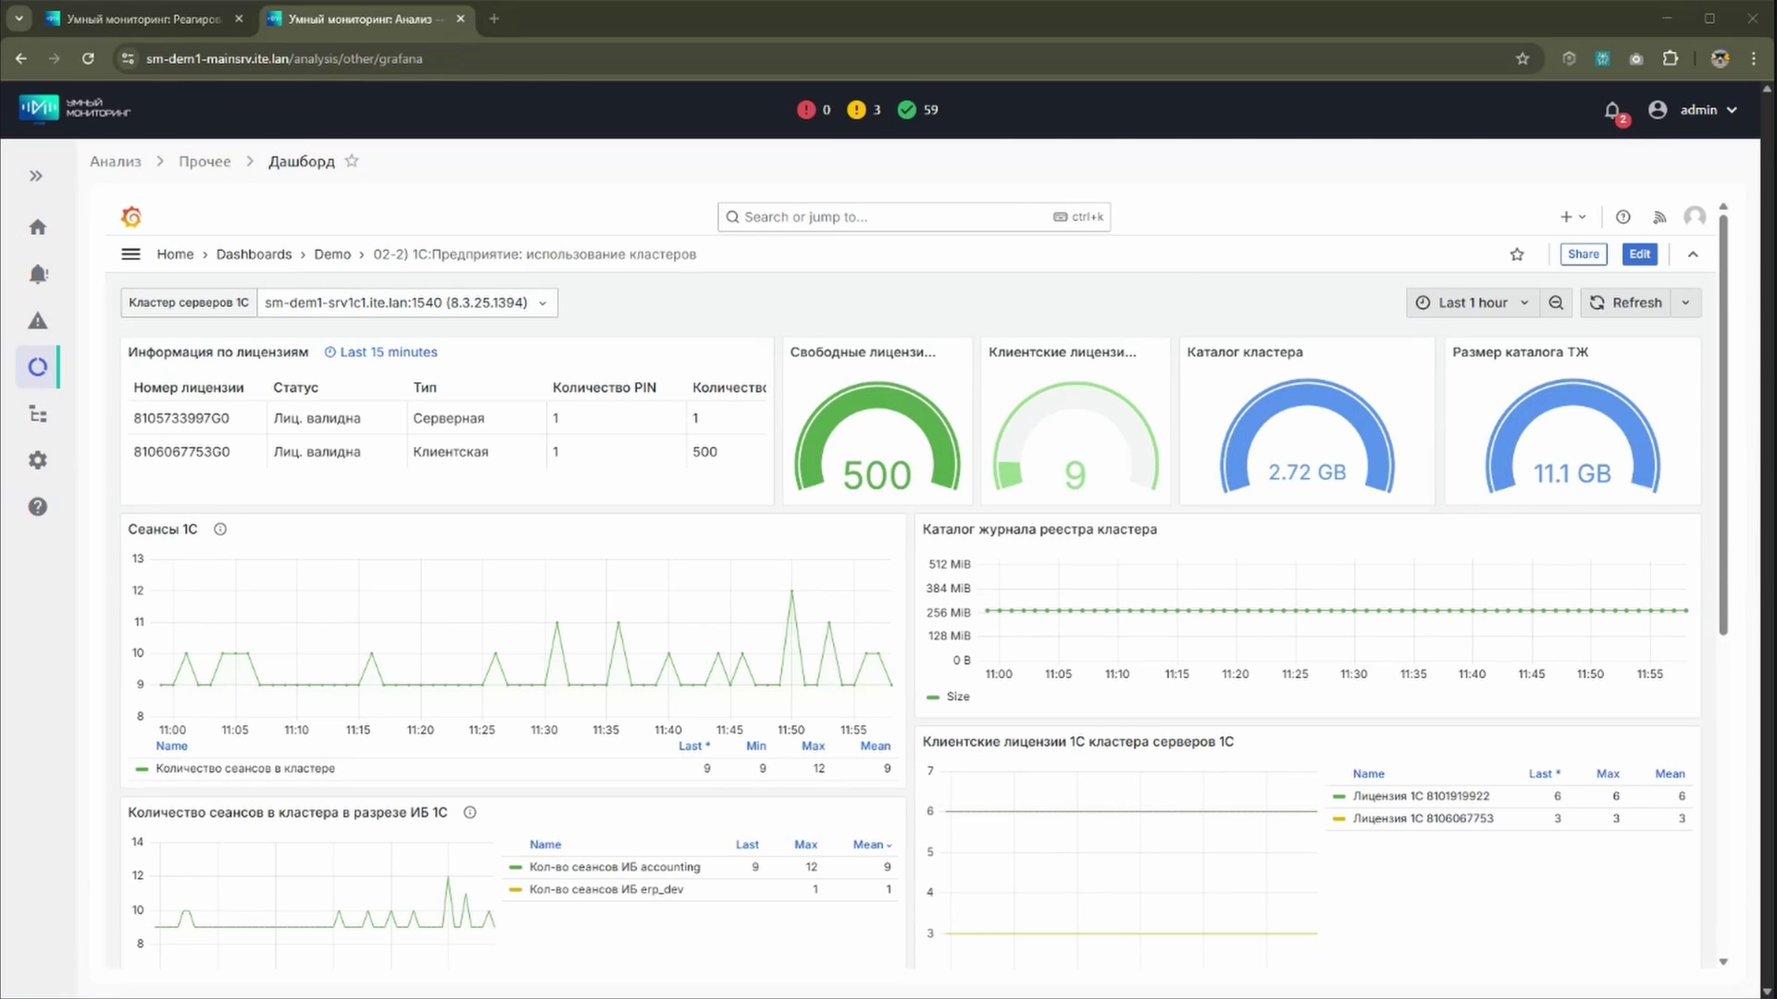This screenshot has height=999, width=1777.
Task: Switch to the Умный мониторинг: Реагирование browser tab
Action: tap(144, 18)
